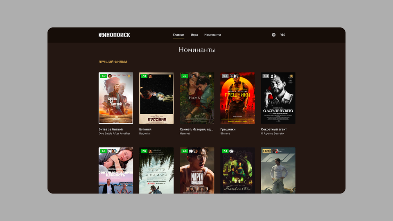Click the 7.3 rating badge on Бугония
The height and width of the screenshot is (221, 393).
pos(144,76)
